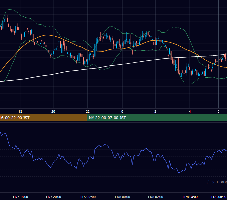Click the 11/8 02:00 date label

point(155,197)
